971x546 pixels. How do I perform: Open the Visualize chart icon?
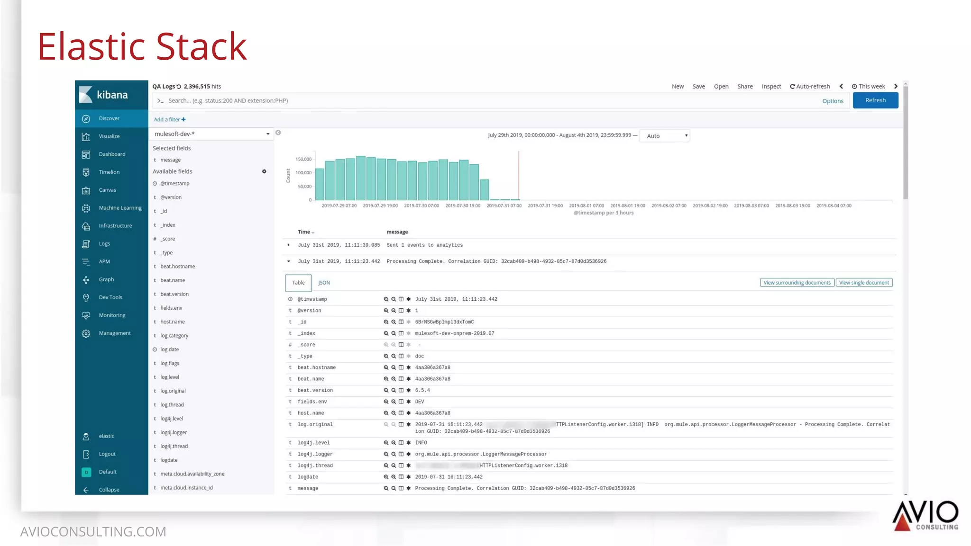pos(86,136)
